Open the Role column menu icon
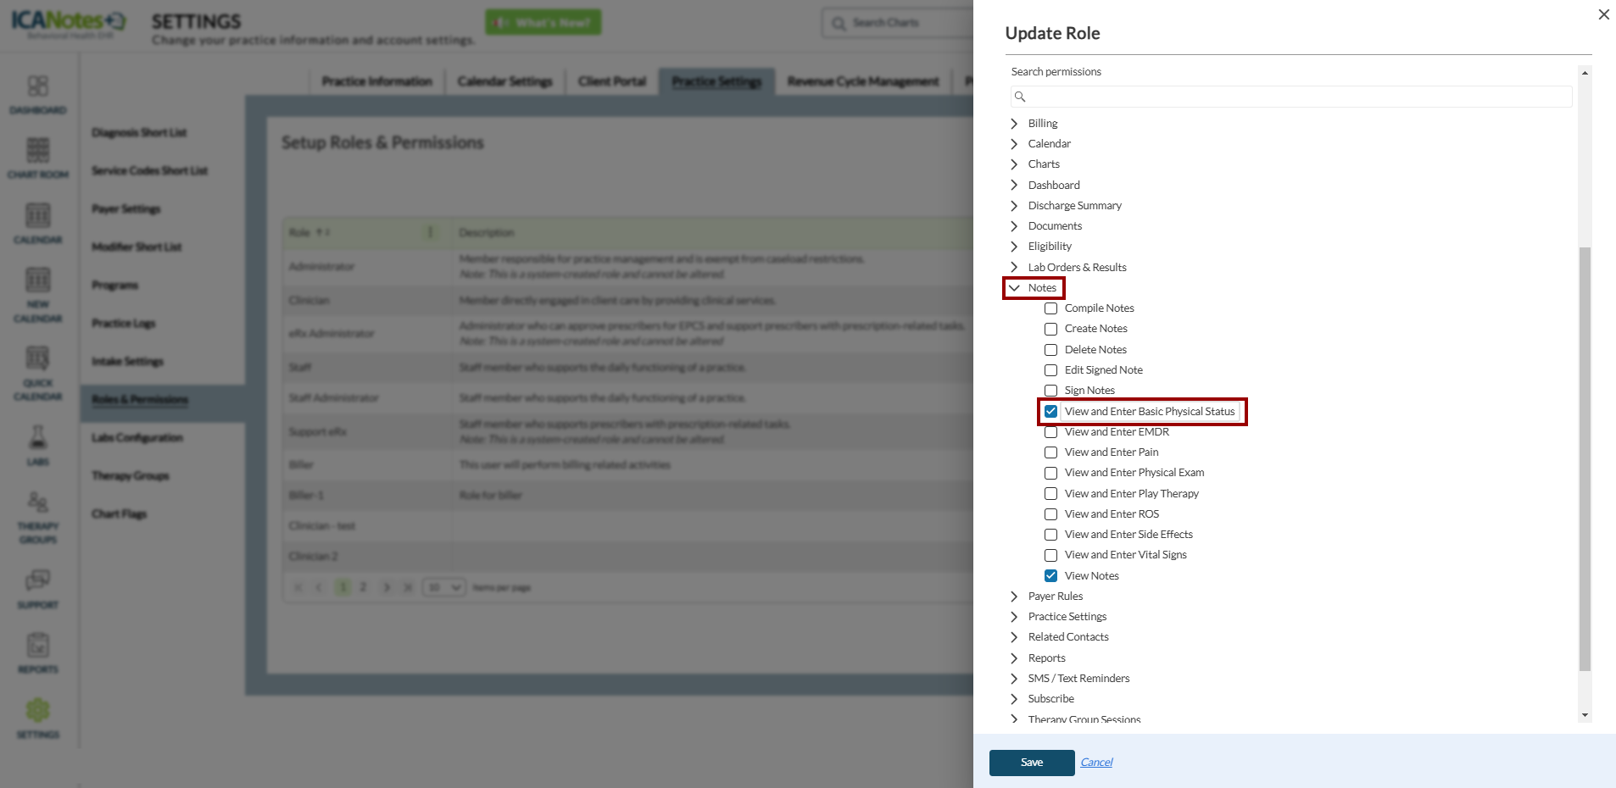 431,232
